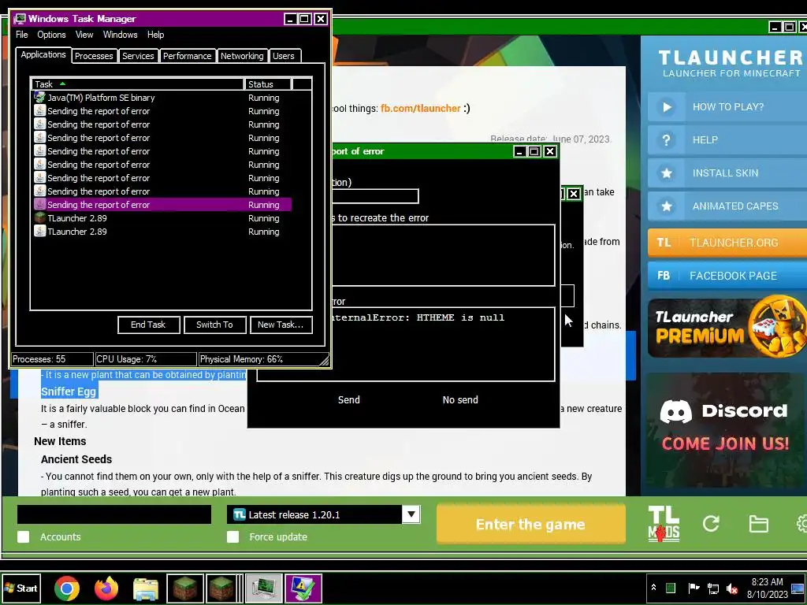Image resolution: width=807 pixels, height=605 pixels.
Task: Click the TLauncher PREMIUM banner
Action: point(727,327)
